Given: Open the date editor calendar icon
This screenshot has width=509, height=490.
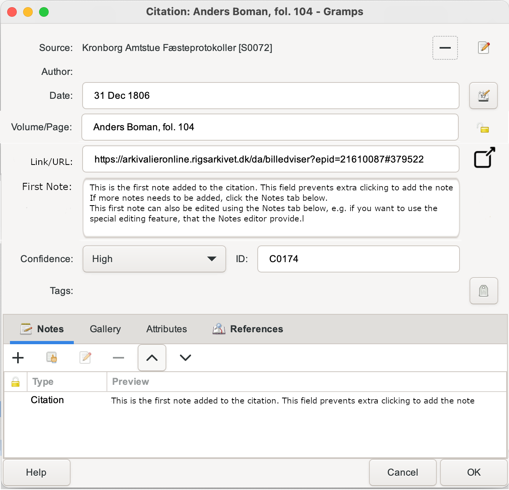Looking at the screenshot, I should point(483,96).
